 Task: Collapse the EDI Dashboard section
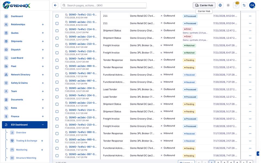click(x=43, y=125)
